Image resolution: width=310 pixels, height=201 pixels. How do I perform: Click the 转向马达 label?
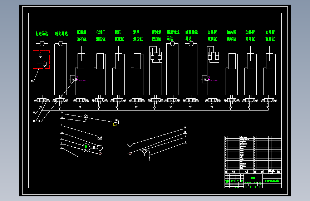click(x=61, y=34)
